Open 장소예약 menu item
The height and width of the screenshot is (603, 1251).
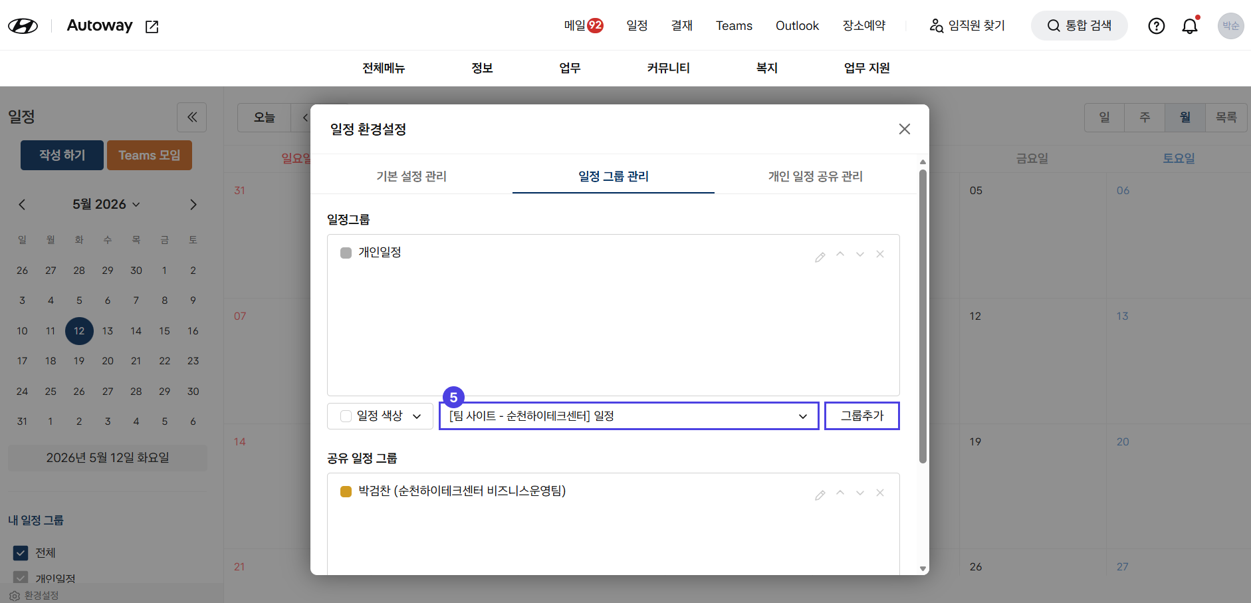point(864,26)
